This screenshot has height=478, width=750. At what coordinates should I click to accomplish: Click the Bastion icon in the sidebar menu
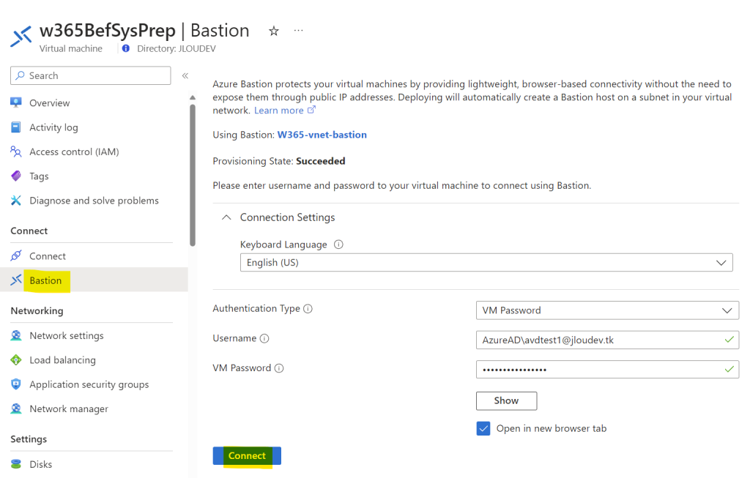click(x=16, y=280)
